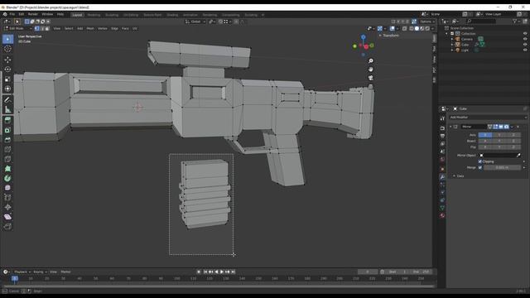Toggle Mirror Flip Z button

[513, 147]
